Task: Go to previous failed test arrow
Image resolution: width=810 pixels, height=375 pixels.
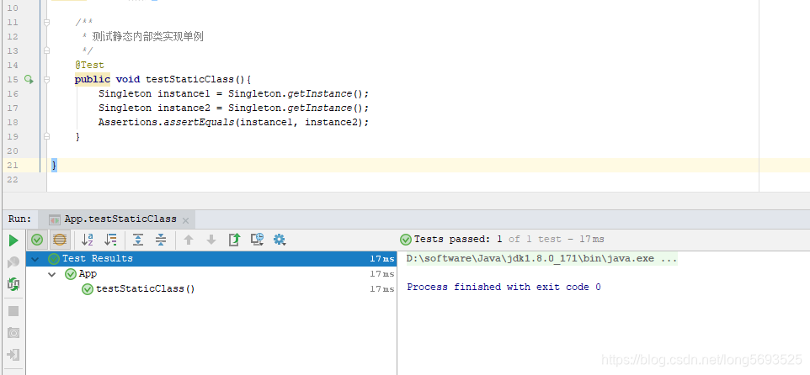Action: point(189,240)
